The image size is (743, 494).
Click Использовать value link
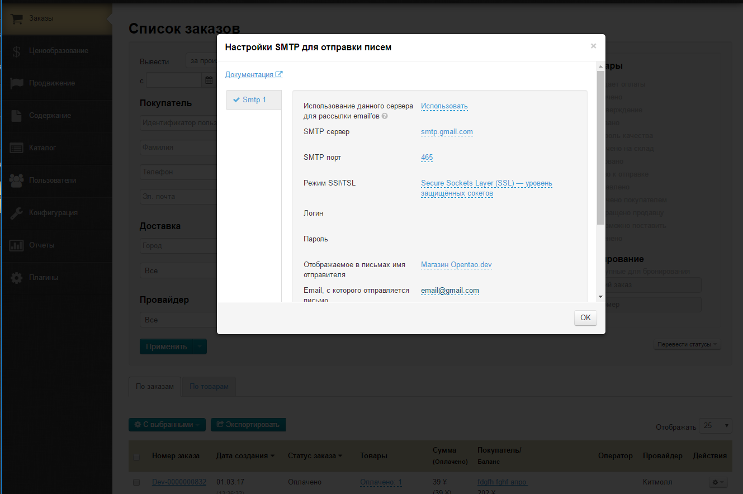point(444,106)
